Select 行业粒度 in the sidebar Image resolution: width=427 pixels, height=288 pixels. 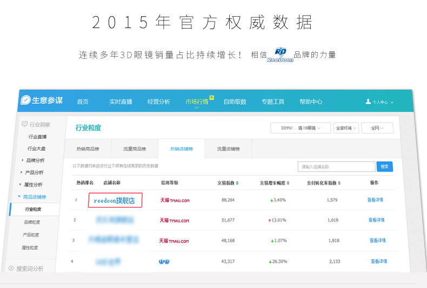[x=33, y=209]
